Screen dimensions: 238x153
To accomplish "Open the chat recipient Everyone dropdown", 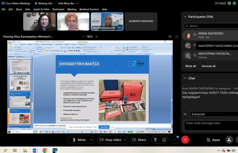I will pos(213,114).
